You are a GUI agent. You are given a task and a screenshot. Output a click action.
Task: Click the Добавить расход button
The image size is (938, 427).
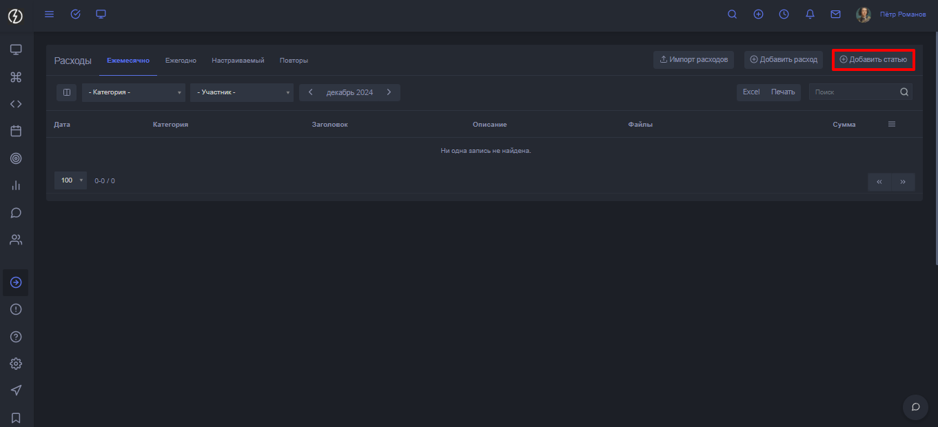pos(783,60)
